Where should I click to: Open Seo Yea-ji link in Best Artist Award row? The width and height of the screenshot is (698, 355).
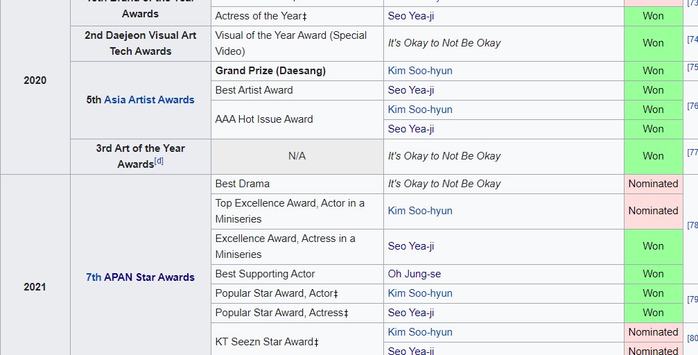pyautogui.click(x=410, y=90)
